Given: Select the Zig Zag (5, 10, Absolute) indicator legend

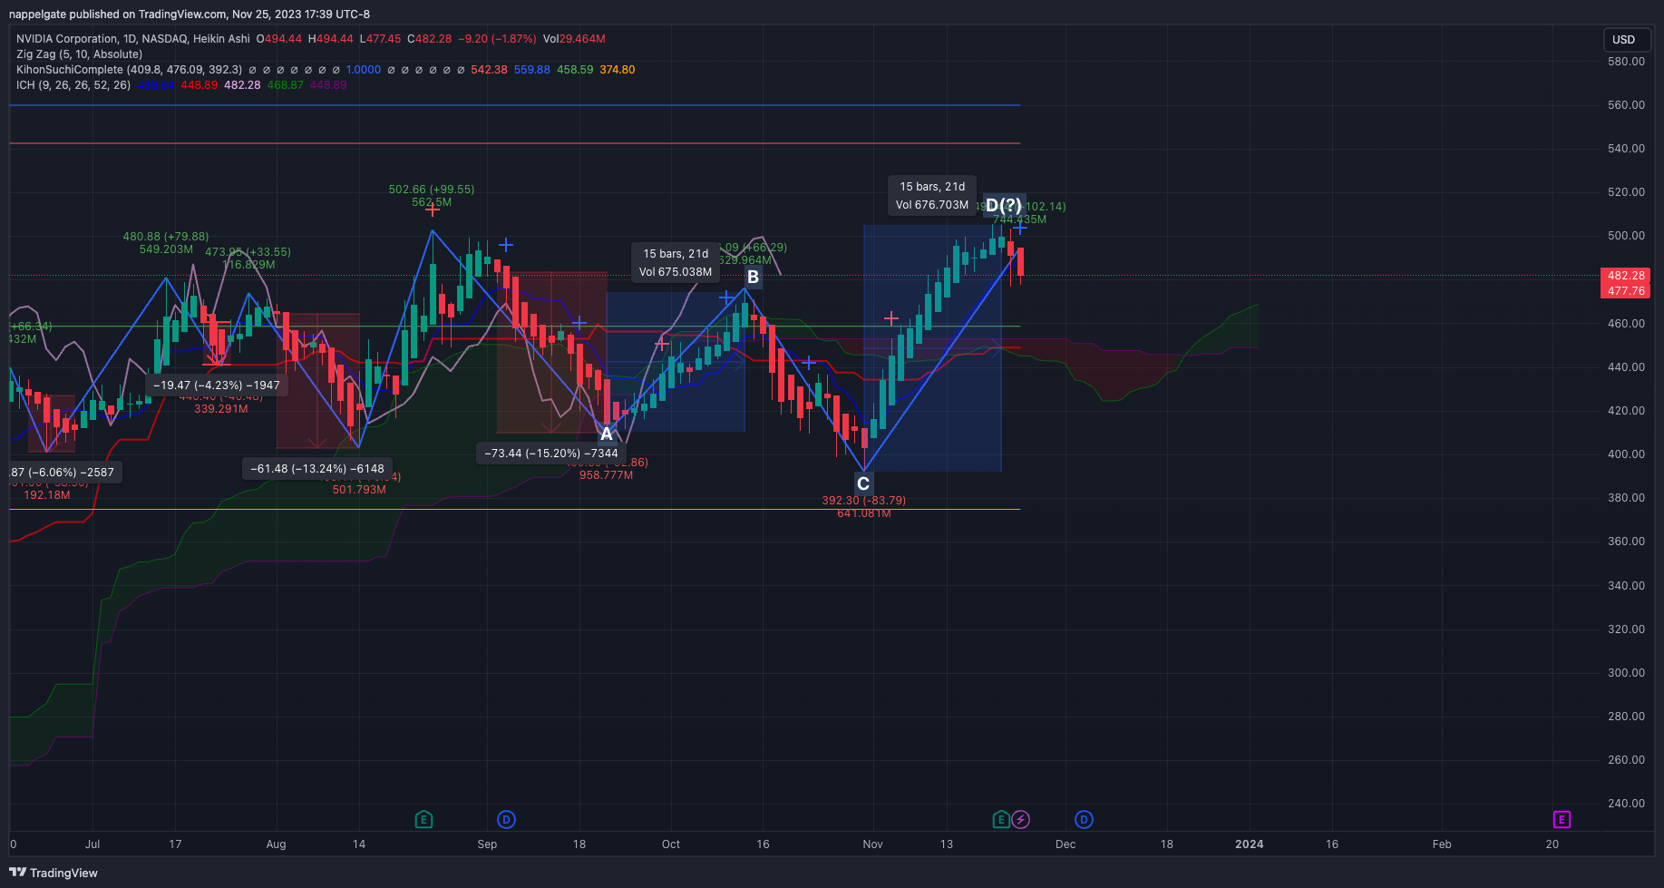Looking at the screenshot, I should 79,54.
